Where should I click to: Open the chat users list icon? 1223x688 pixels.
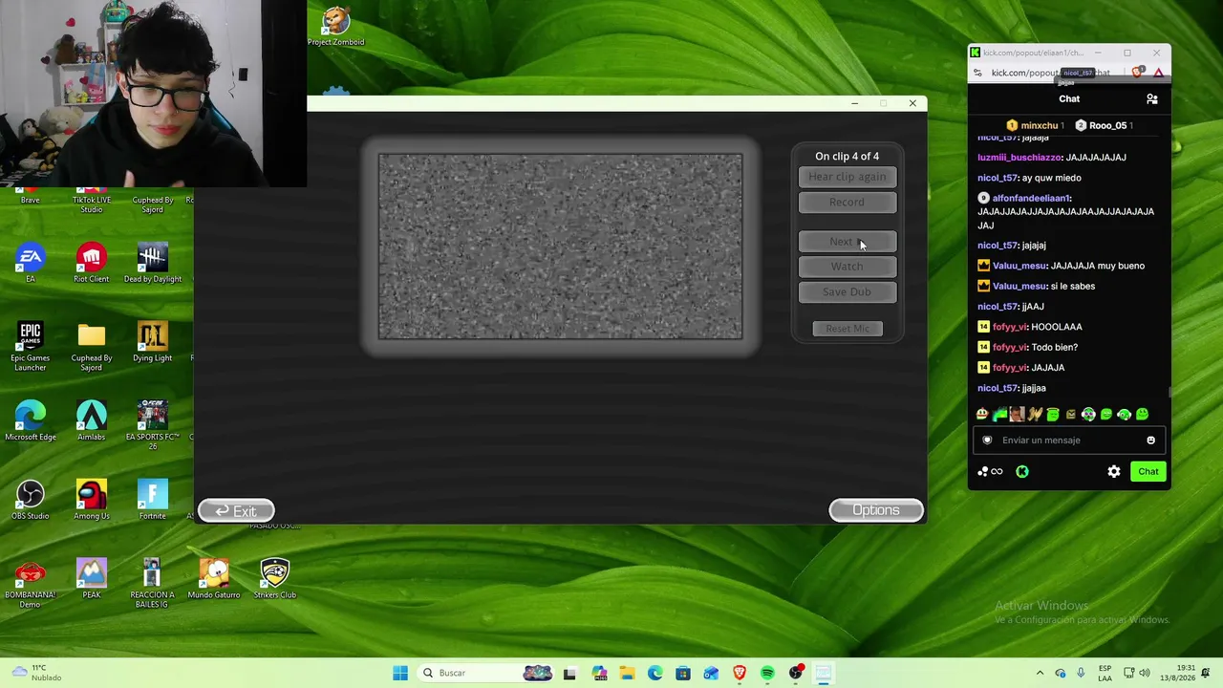(x=1152, y=99)
